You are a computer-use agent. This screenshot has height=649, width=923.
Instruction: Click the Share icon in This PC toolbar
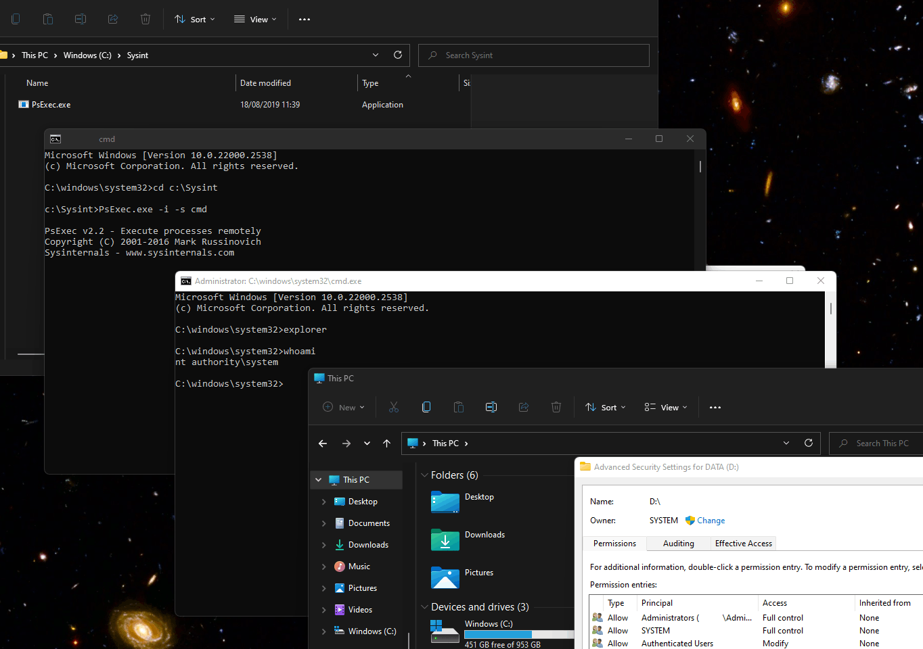click(x=524, y=407)
